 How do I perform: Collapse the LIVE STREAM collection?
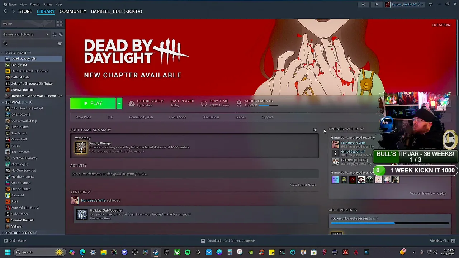pyautogui.click(x=3, y=53)
